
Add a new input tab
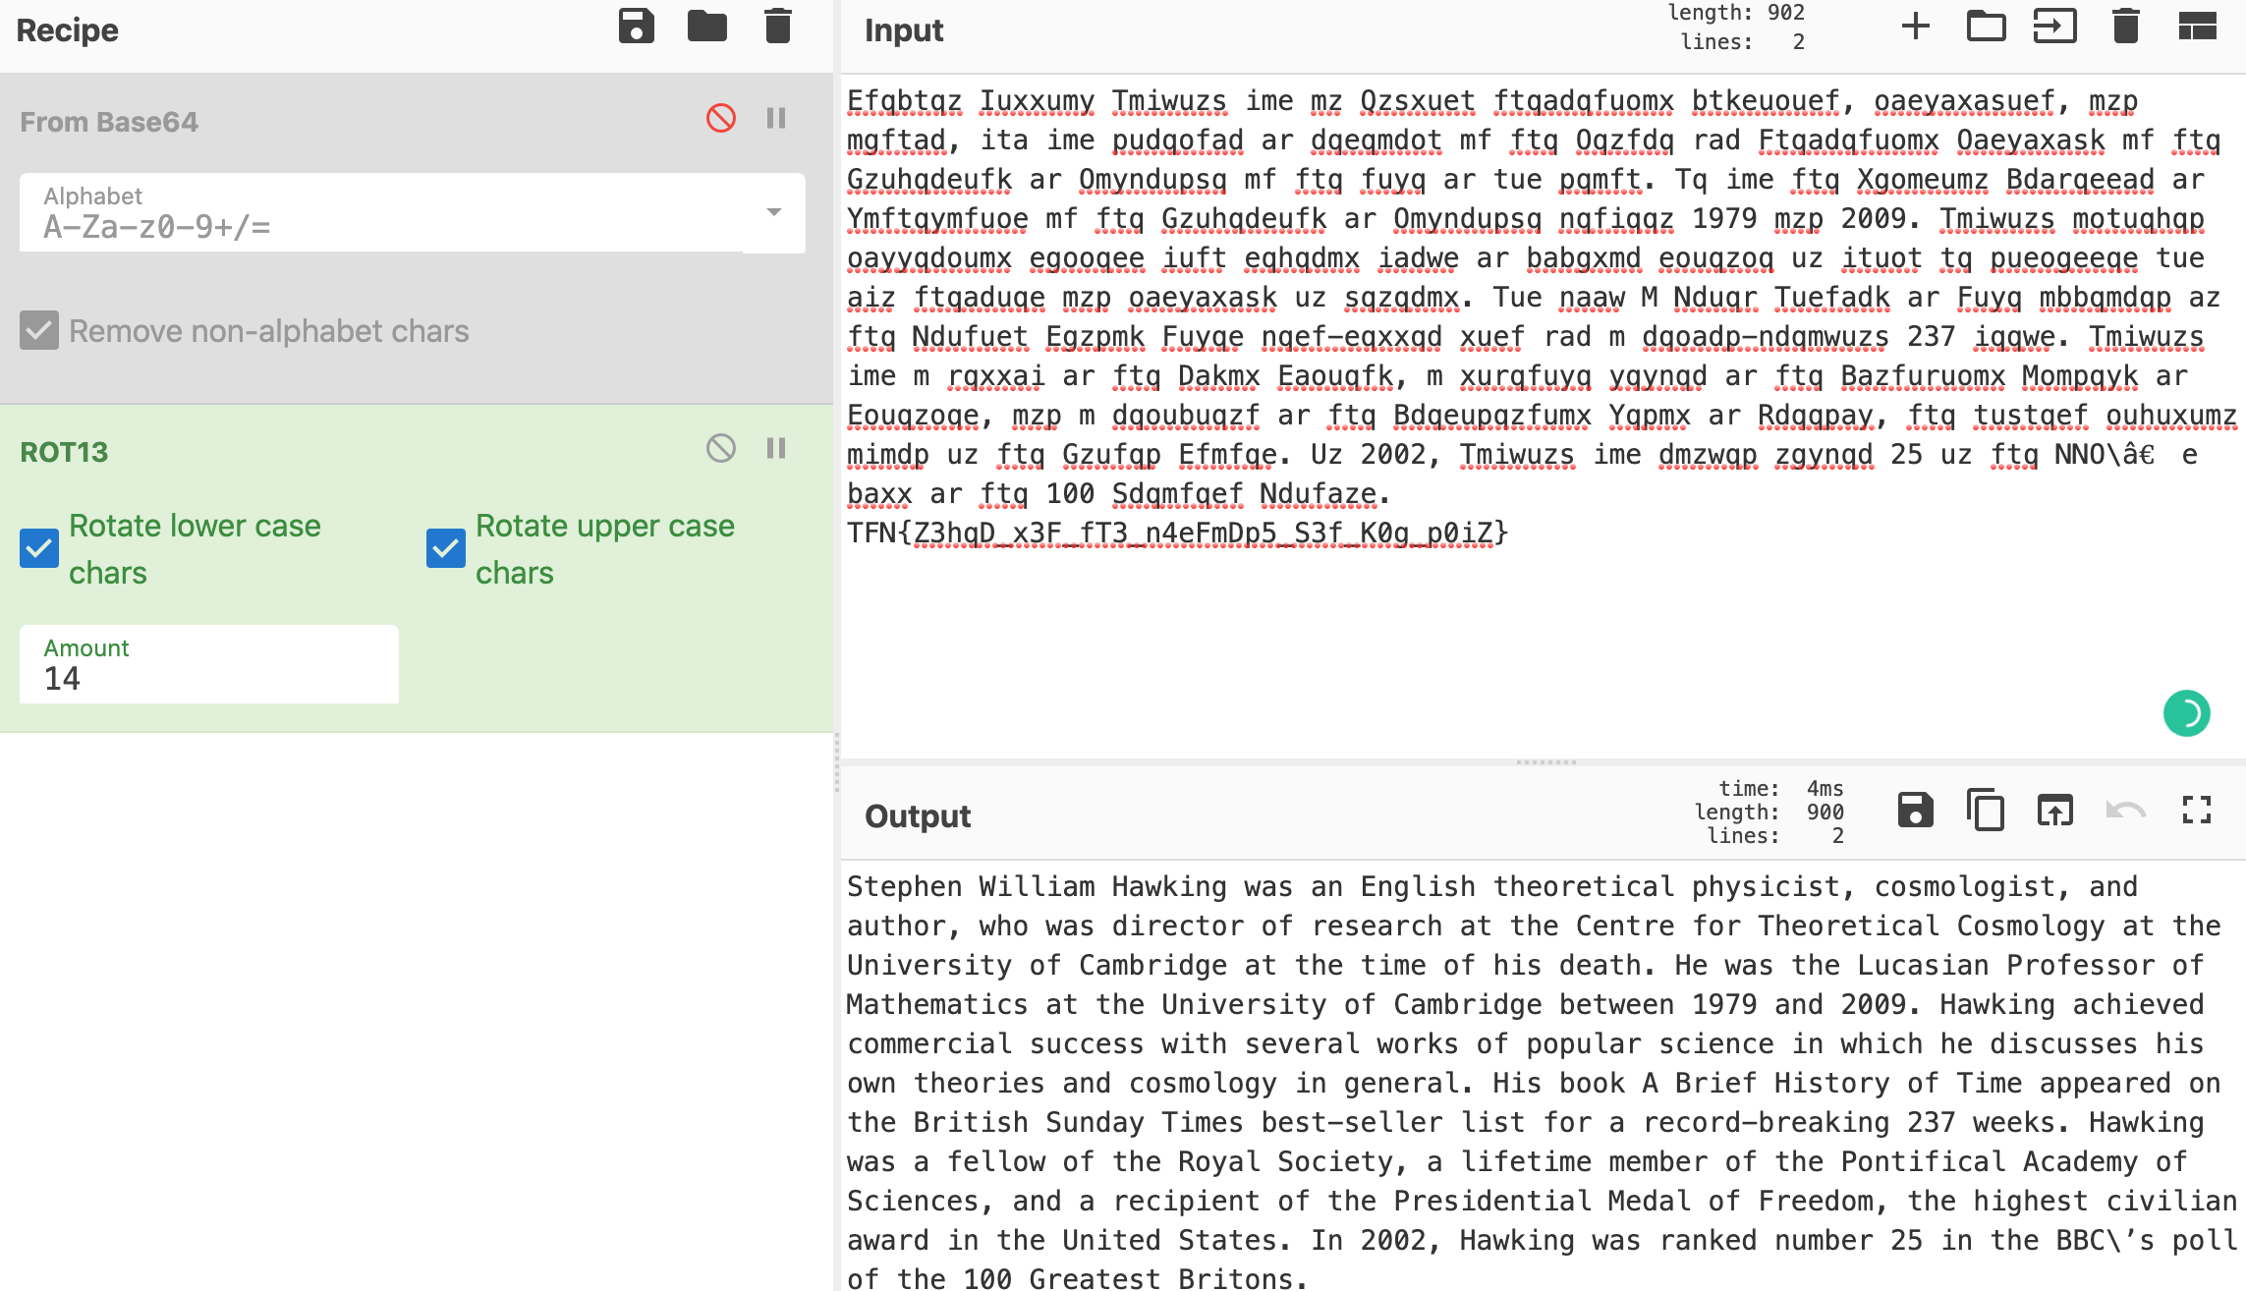(1915, 27)
